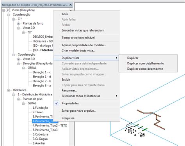Choose Aplicar propriedades do modelo...
The height and width of the screenshot is (146, 185).
coord(87,45)
